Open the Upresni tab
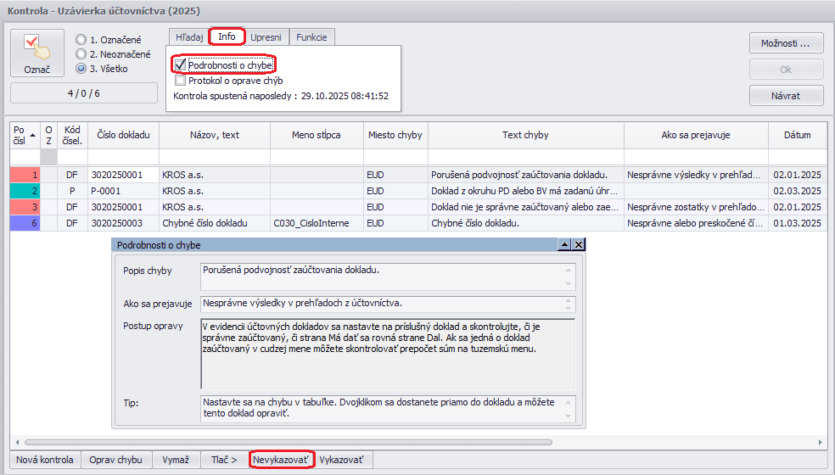 coord(266,37)
